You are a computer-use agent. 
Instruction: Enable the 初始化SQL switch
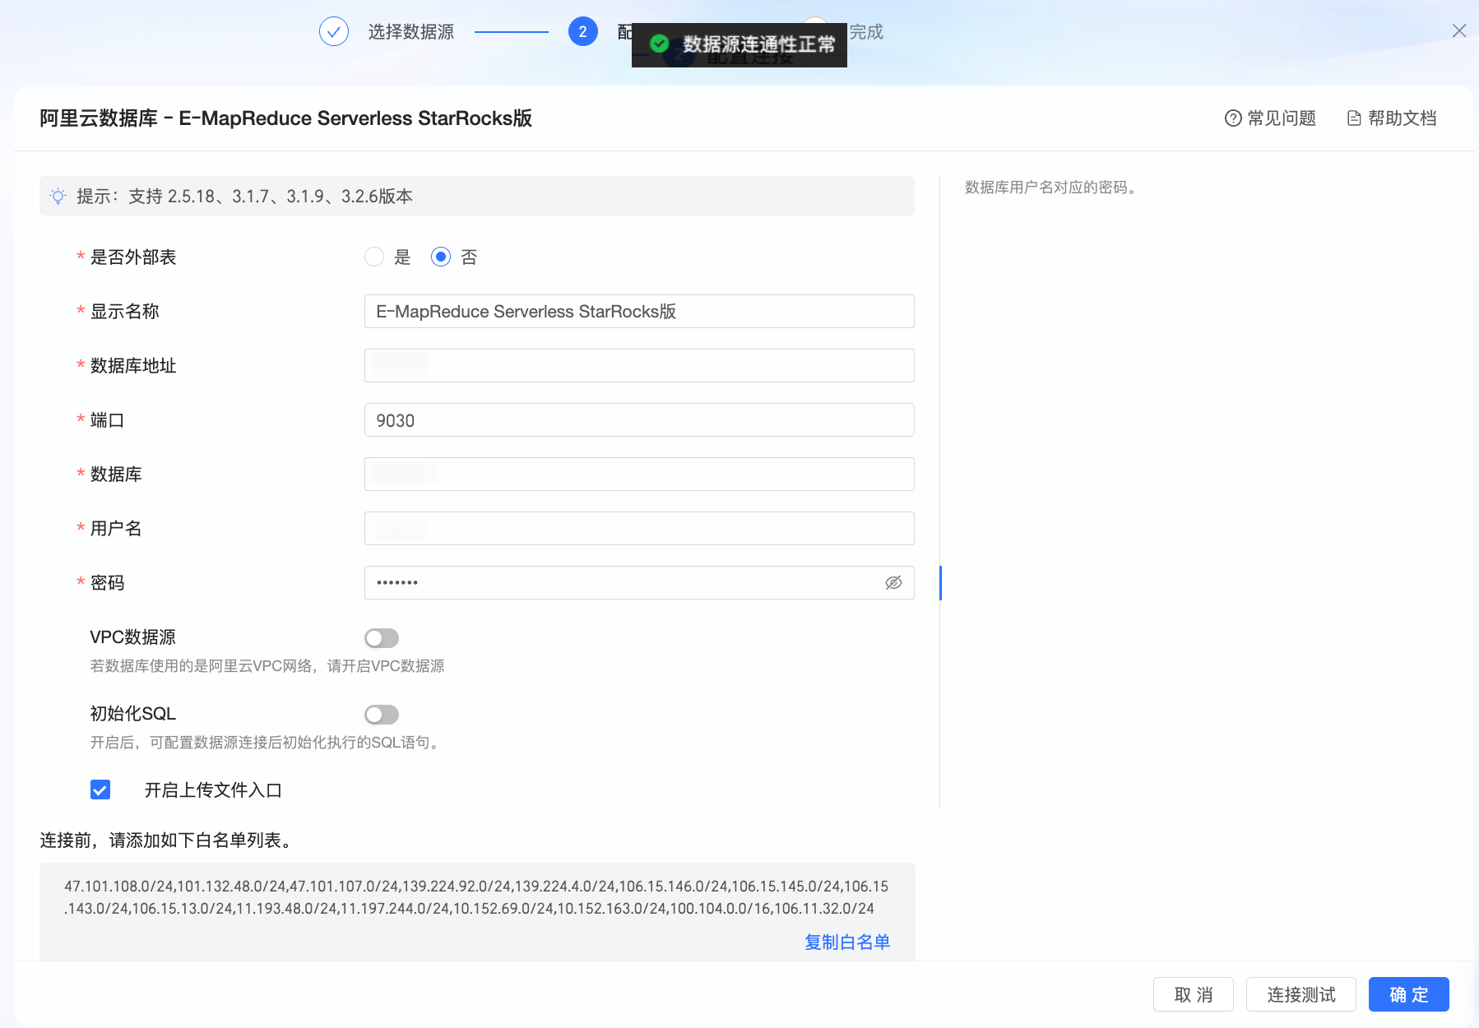click(x=382, y=715)
